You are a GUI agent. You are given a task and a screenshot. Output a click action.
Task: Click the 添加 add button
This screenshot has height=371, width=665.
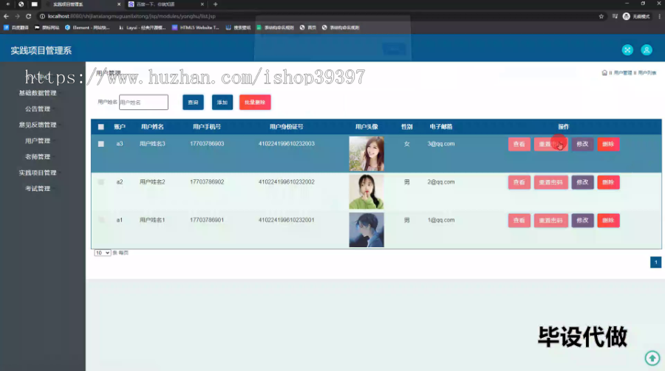(222, 102)
